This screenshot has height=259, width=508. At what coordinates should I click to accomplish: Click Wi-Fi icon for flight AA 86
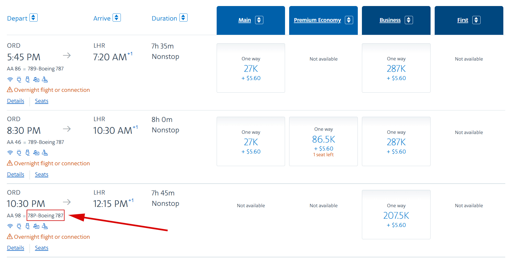click(x=10, y=79)
